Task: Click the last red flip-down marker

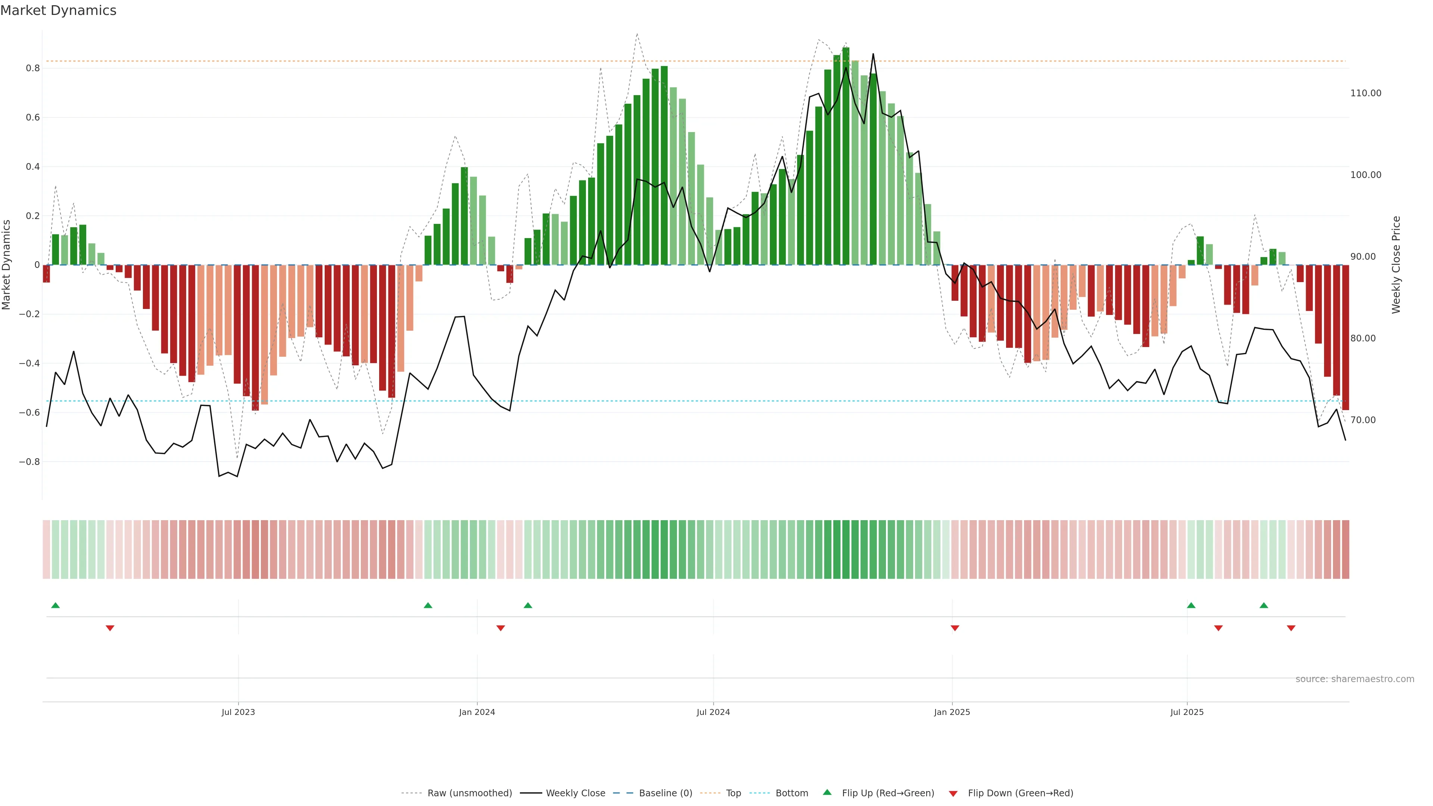Action: pyautogui.click(x=1291, y=628)
